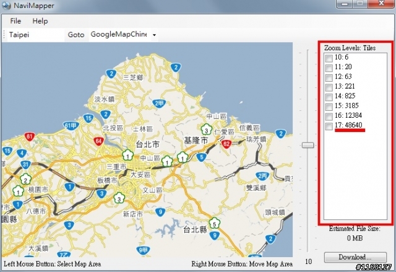Click the Taipei location input field

(35, 35)
